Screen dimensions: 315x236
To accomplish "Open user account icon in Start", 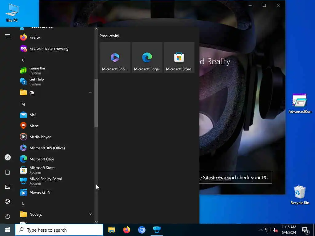I will [8, 157].
